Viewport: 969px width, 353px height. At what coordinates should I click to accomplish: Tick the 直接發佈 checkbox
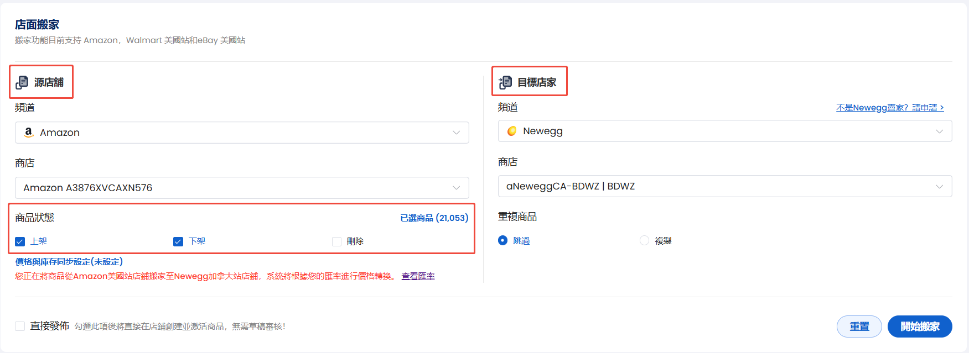point(20,326)
